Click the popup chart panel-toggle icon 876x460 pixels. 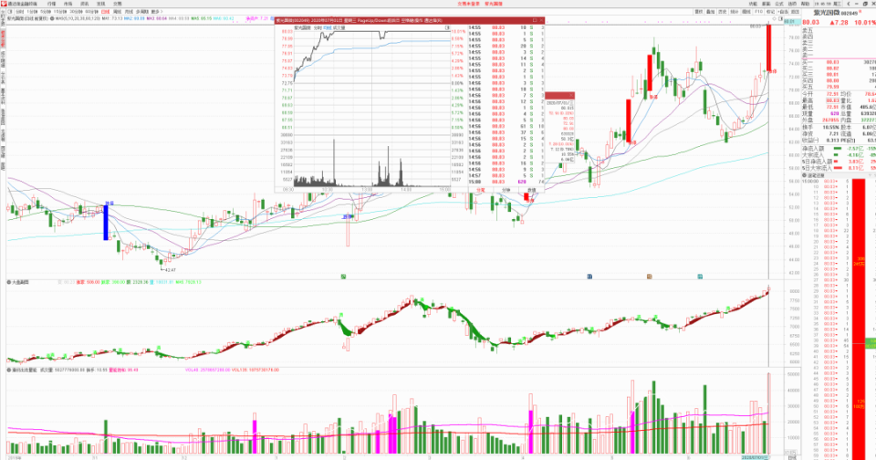click(x=447, y=27)
